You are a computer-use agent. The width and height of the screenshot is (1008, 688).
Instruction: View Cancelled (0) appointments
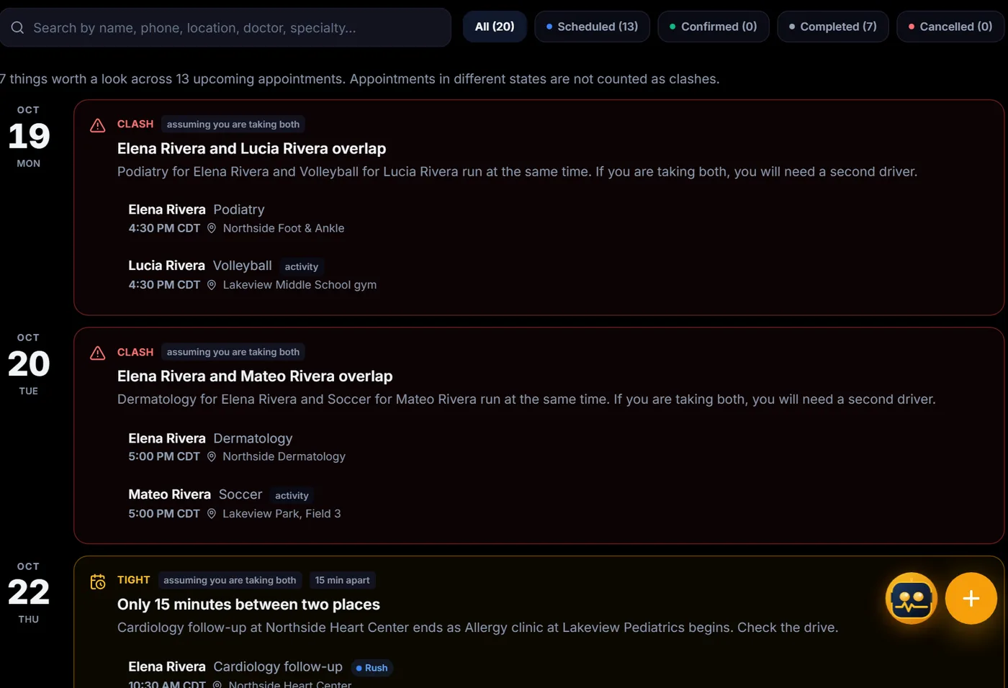(950, 27)
